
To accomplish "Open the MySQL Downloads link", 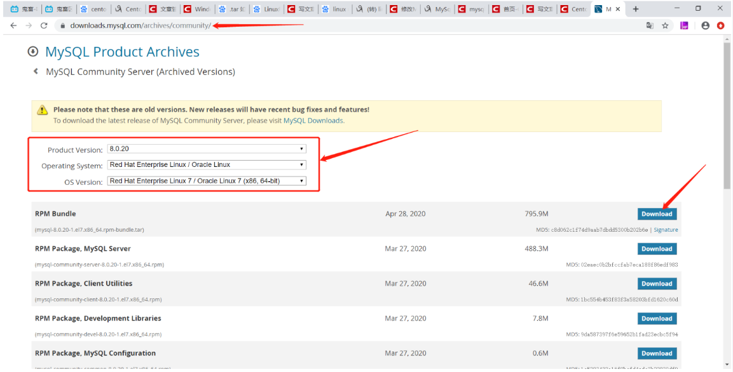I will click(313, 121).
